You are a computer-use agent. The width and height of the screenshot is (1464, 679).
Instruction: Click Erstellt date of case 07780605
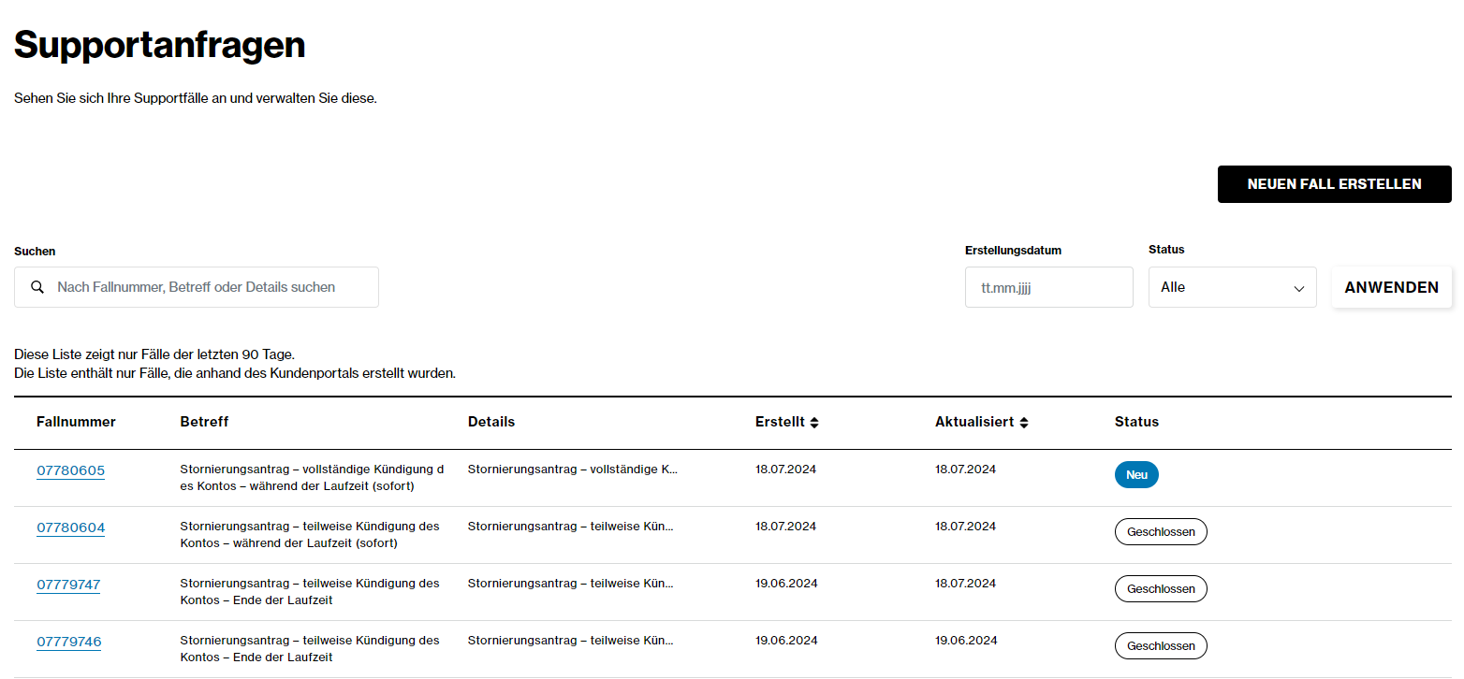(785, 470)
